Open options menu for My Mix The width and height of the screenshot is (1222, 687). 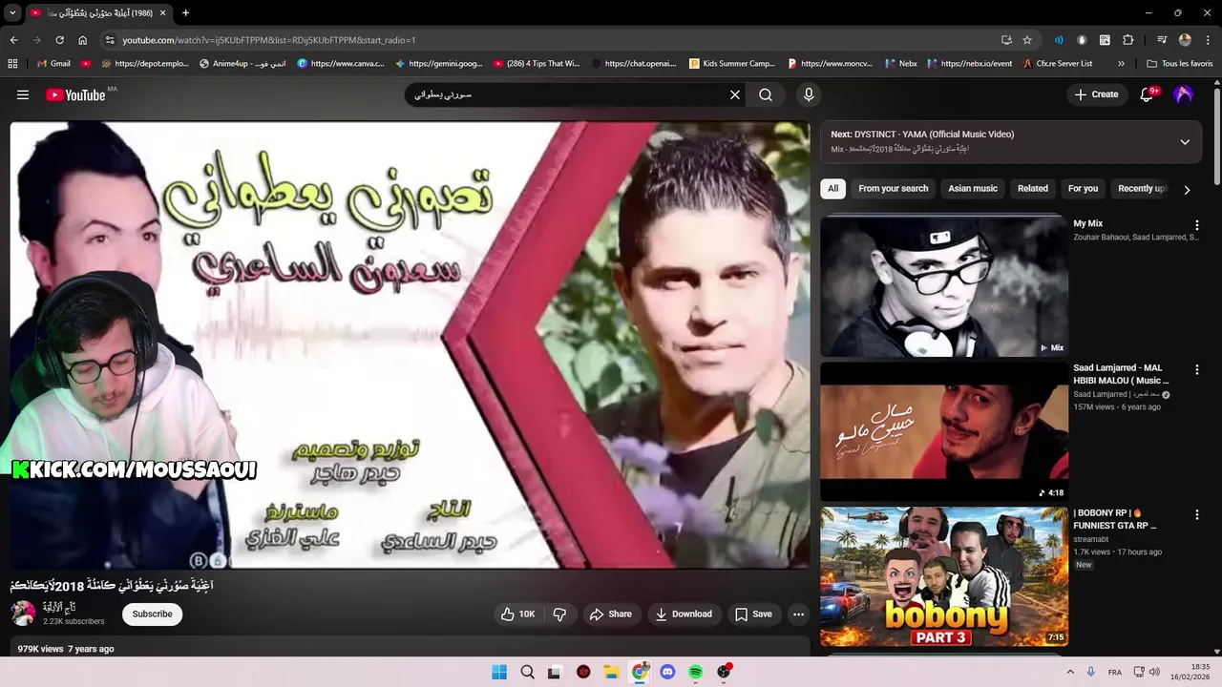(x=1196, y=225)
